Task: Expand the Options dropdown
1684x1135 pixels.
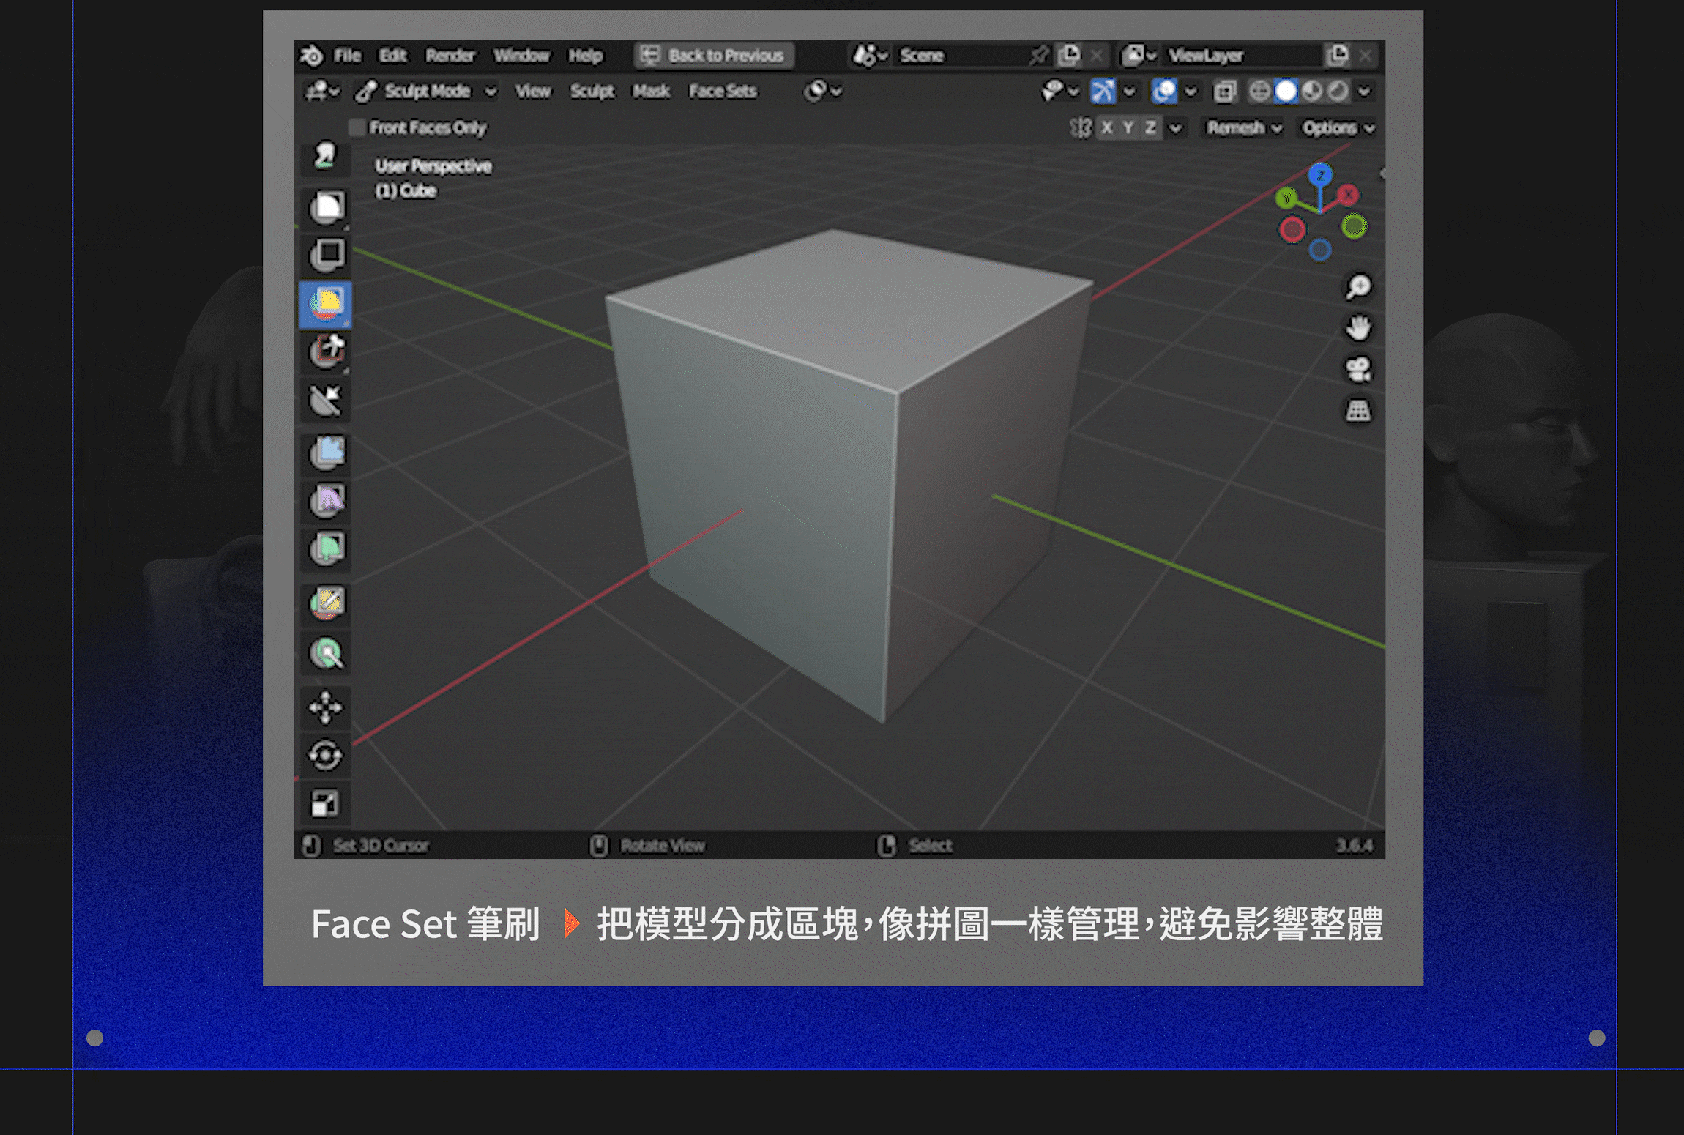Action: pyautogui.click(x=1337, y=128)
